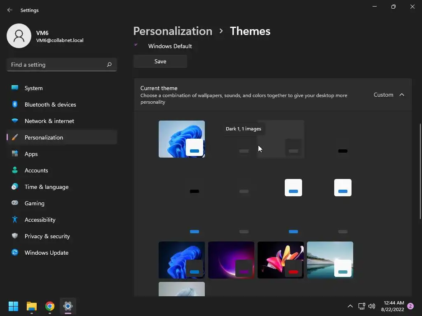Show hidden system tray icons
Screen dimensions: 422x316
tap(350, 306)
